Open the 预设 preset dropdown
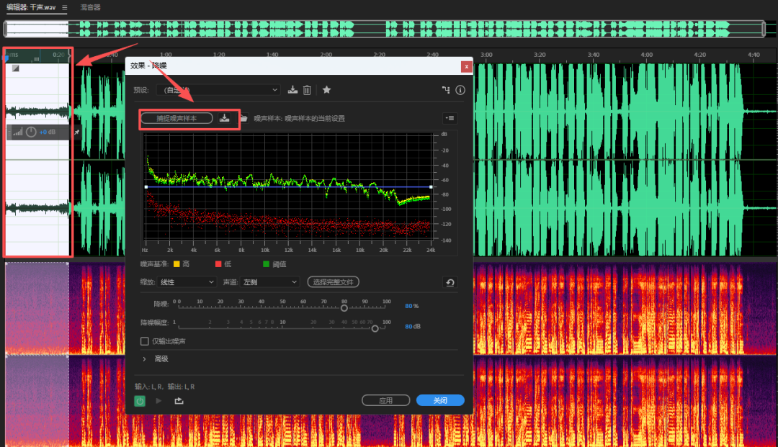 pyautogui.click(x=218, y=90)
